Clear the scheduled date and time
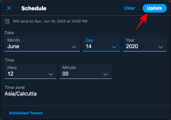Viewport: 171px width, 120px height. click(129, 8)
